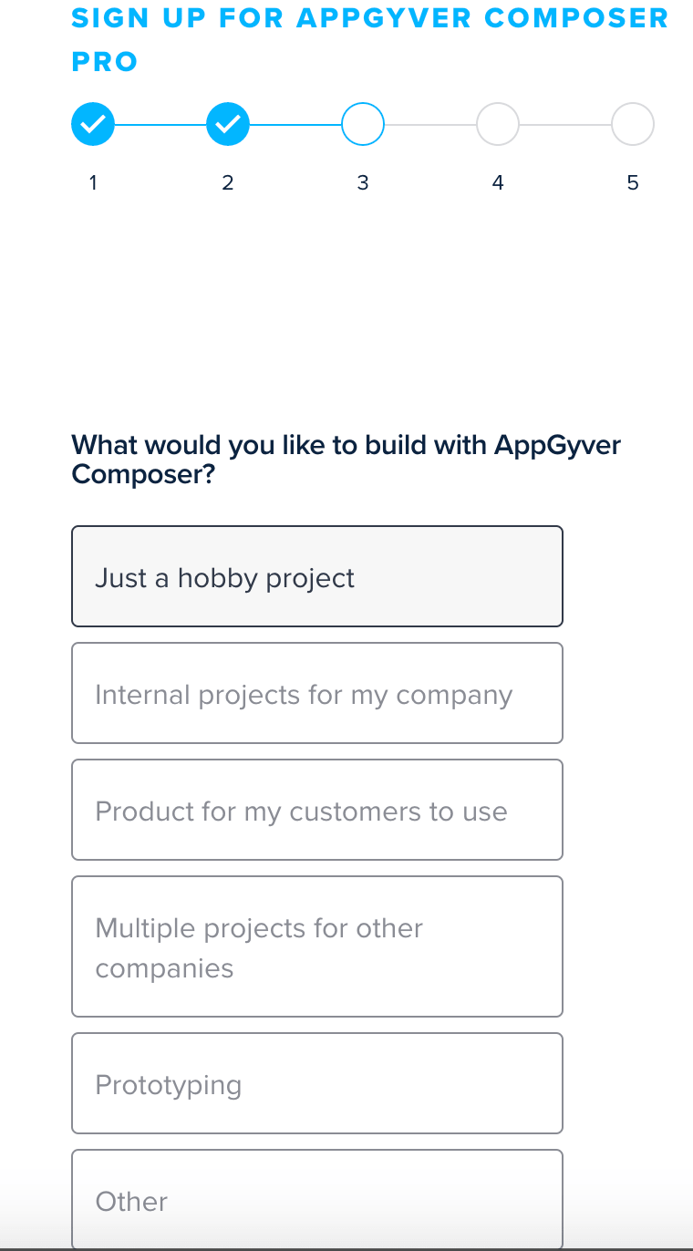Select Multiple projects for other companies
The height and width of the screenshot is (1251, 693).
pos(317,946)
